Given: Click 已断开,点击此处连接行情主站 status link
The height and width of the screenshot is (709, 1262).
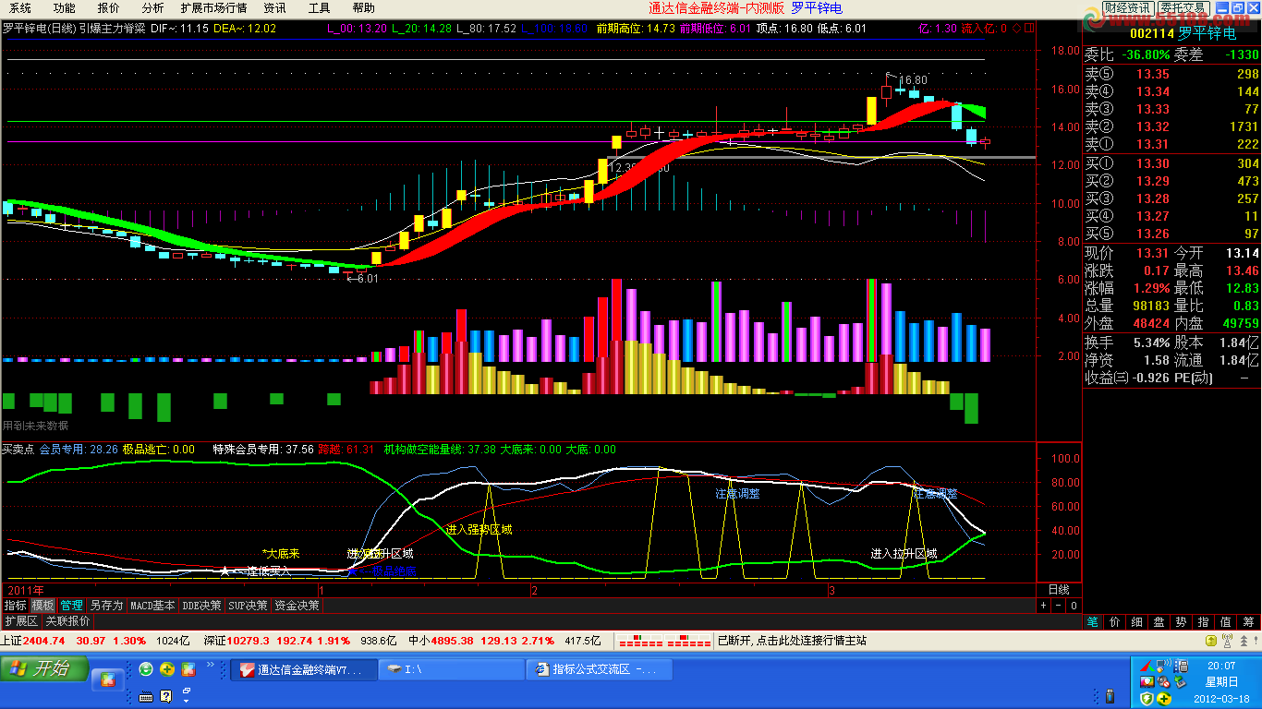Looking at the screenshot, I should [792, 641].
